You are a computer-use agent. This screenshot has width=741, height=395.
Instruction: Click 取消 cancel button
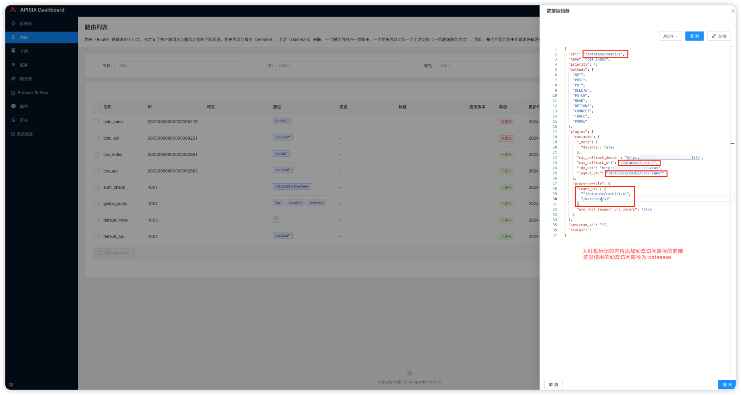tap(553, 384)
